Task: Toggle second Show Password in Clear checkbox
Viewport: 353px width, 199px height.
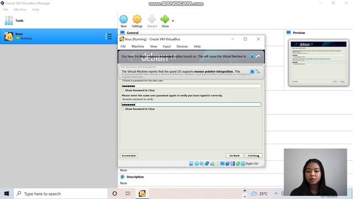Action: 123,109
